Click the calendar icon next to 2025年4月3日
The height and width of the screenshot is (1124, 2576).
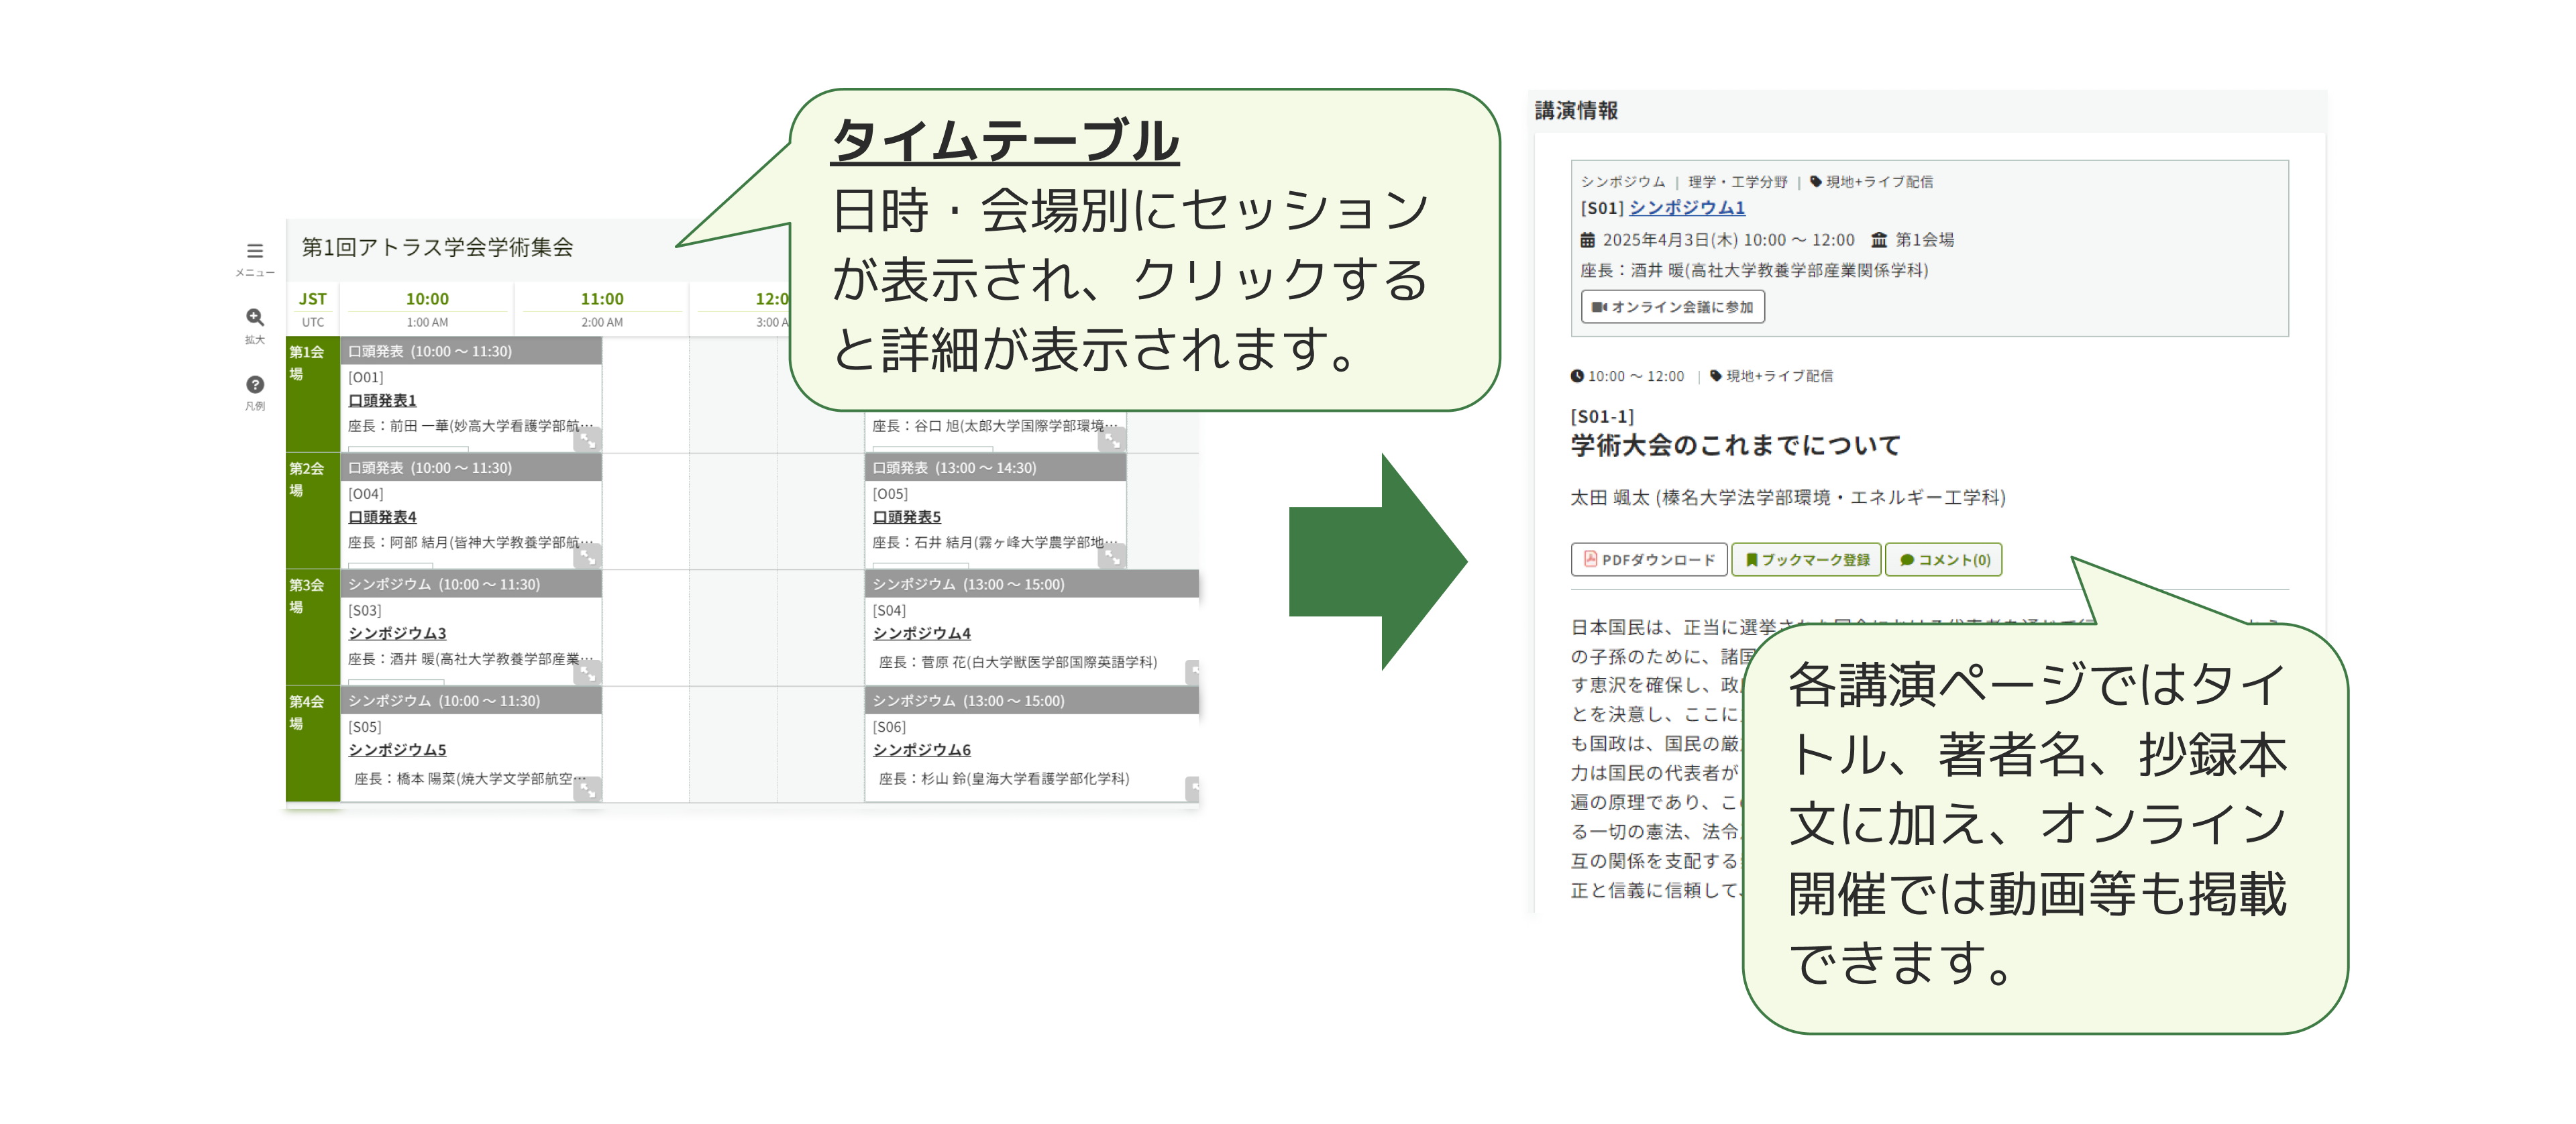[1589, 240]
